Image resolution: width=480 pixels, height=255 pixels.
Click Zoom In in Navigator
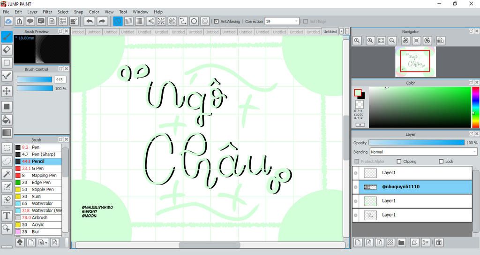coord(370,40)
